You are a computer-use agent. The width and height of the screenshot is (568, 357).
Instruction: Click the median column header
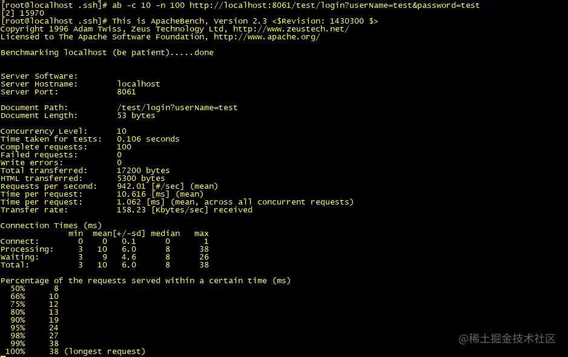[165, 234]
